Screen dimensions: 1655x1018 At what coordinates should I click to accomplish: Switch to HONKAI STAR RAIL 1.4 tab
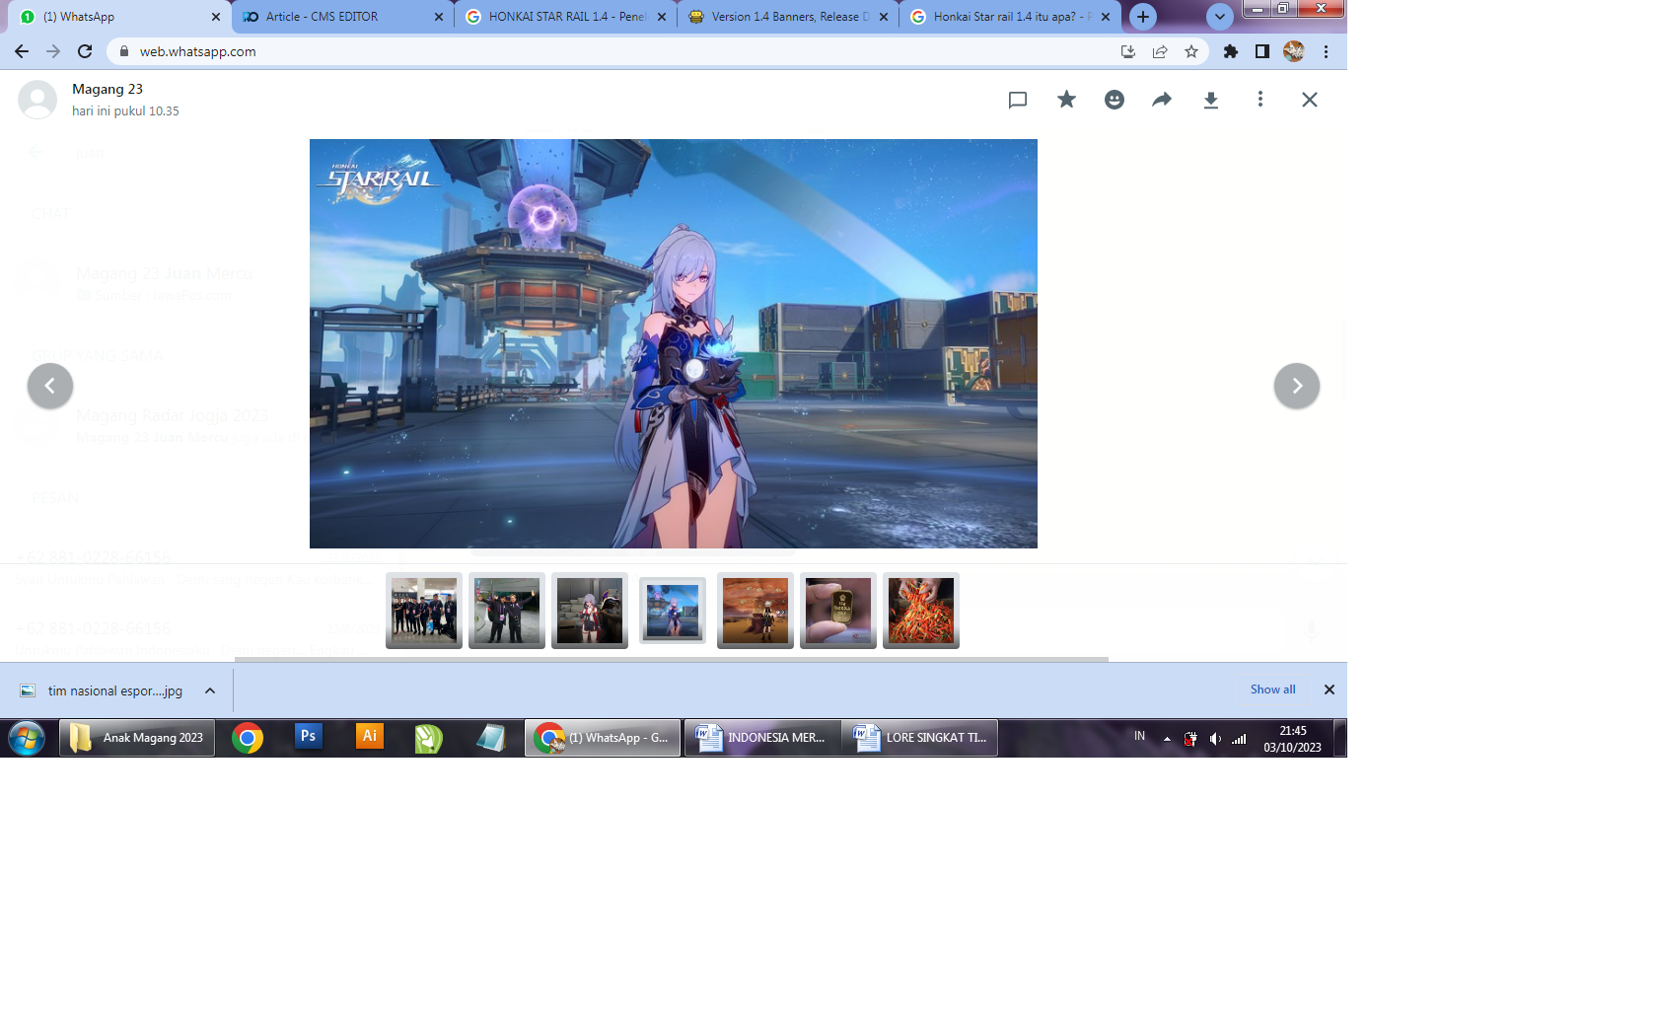565,17
